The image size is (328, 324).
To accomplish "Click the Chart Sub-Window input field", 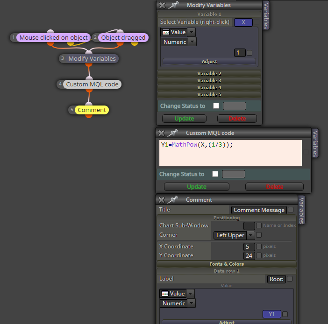I will tap(249, 226).
